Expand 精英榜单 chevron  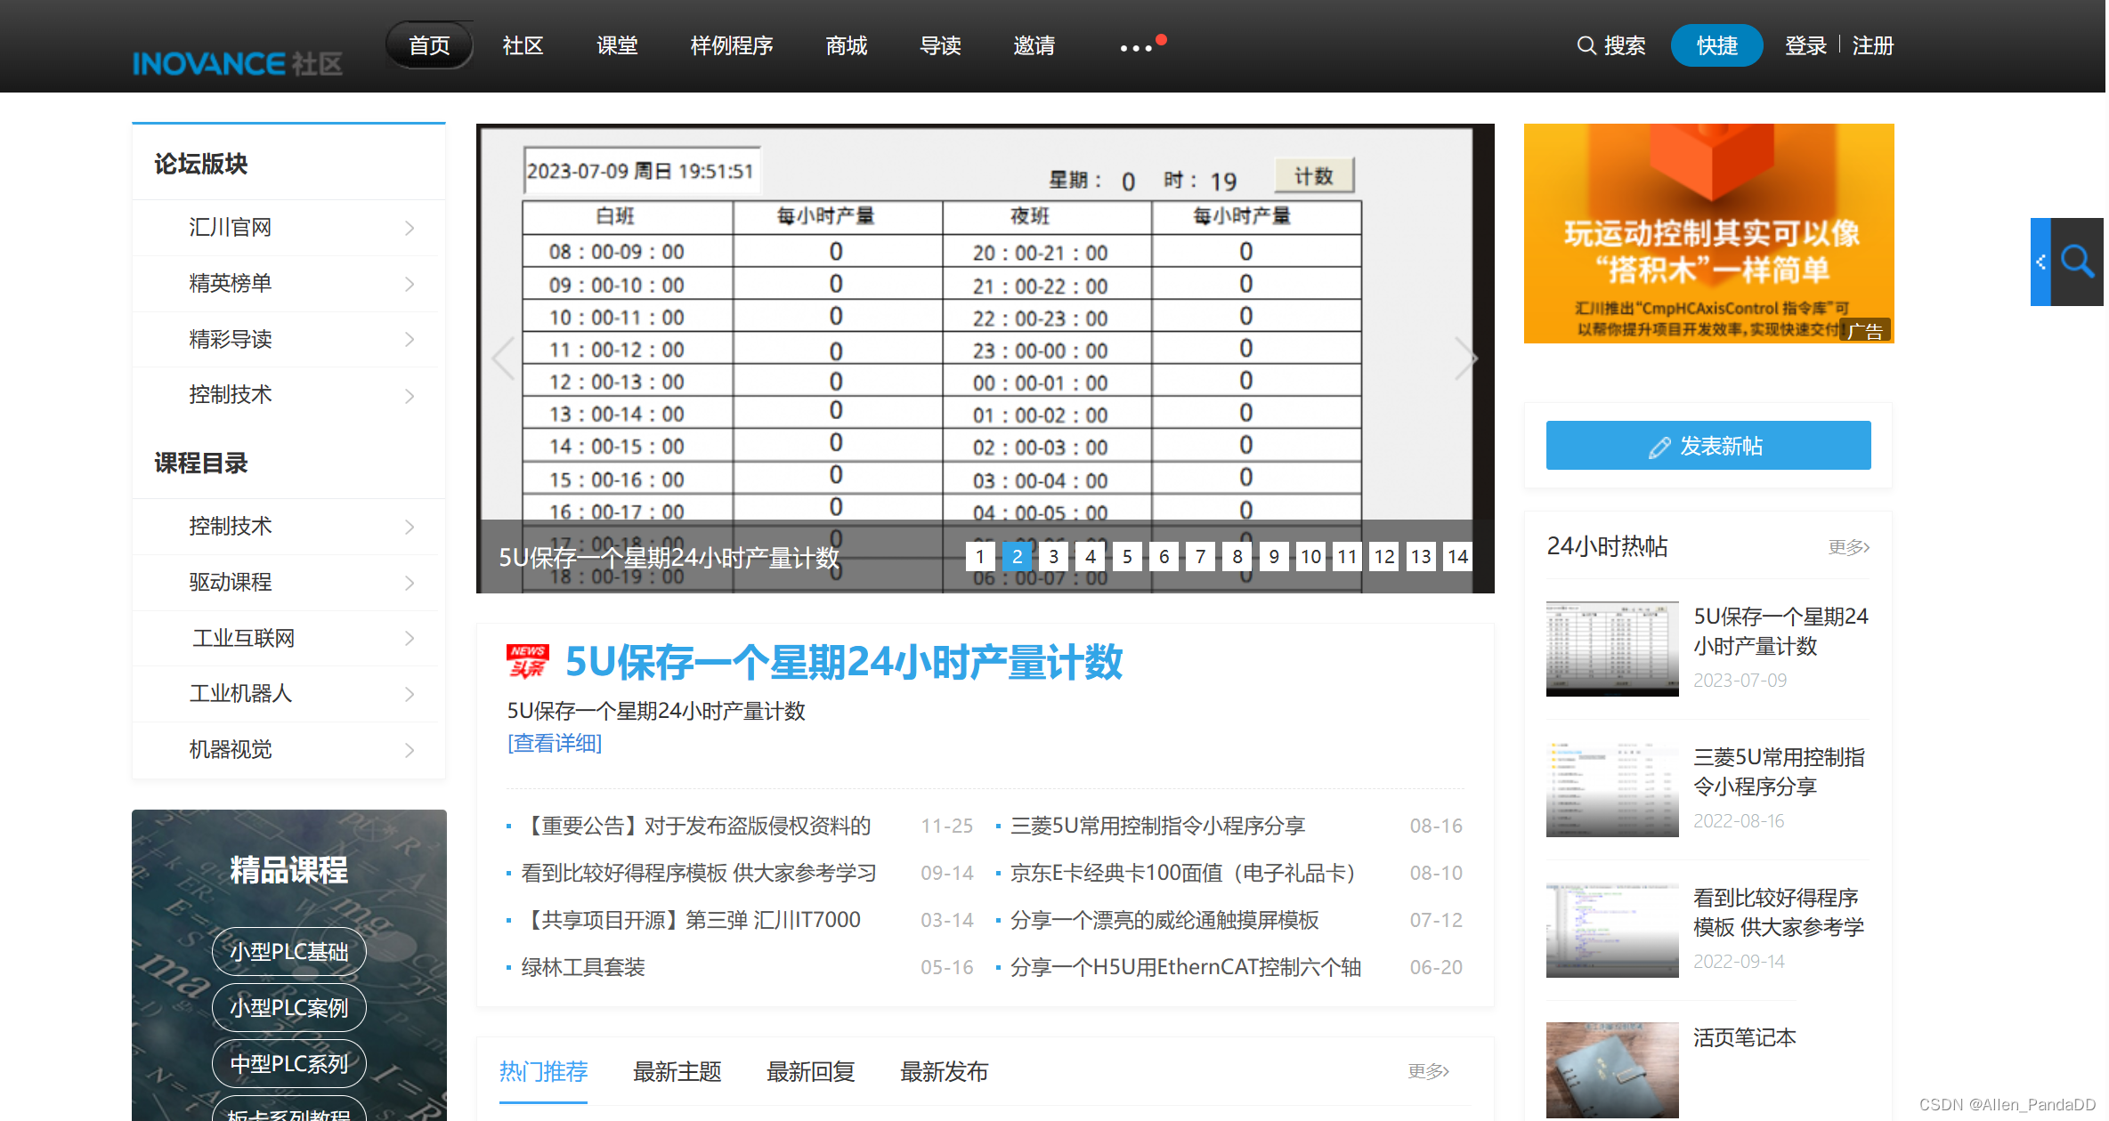point(410,284)
